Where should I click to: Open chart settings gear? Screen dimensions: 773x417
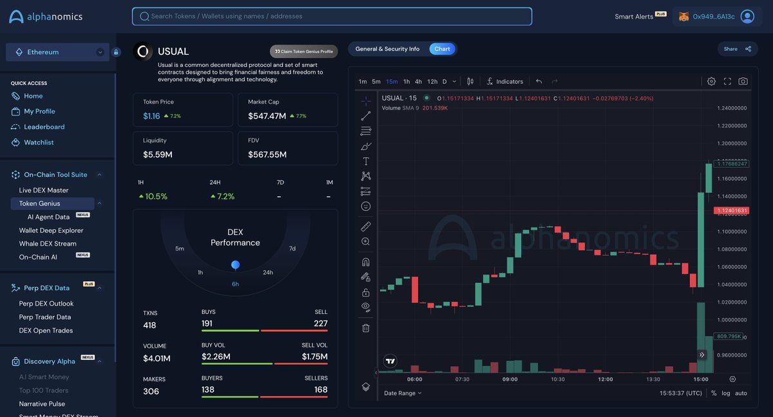pyautogui.click(x=711, y=81)
